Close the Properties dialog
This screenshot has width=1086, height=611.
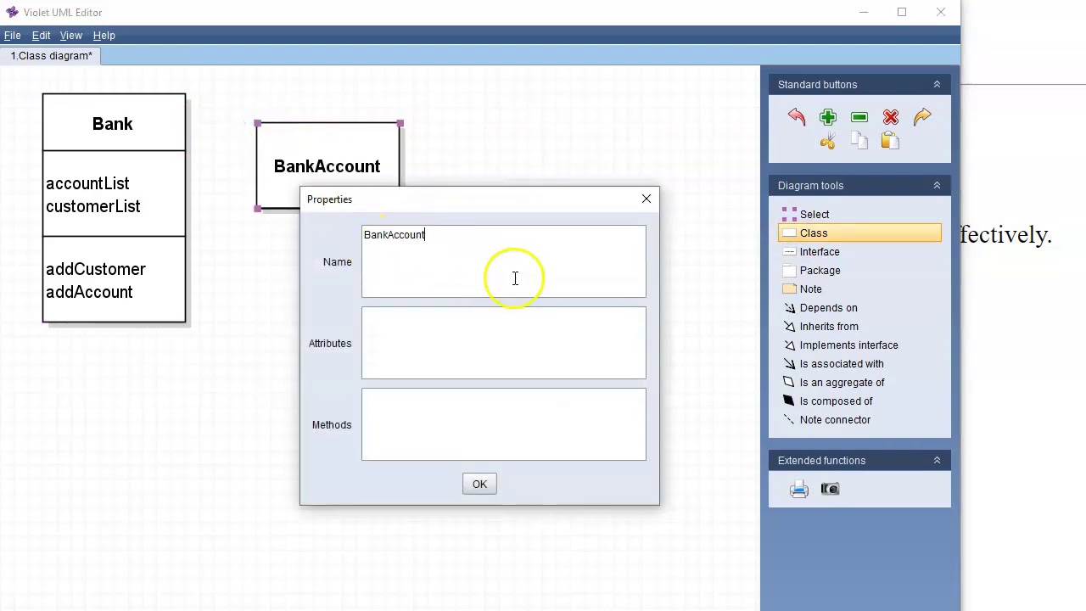(647, 199)
